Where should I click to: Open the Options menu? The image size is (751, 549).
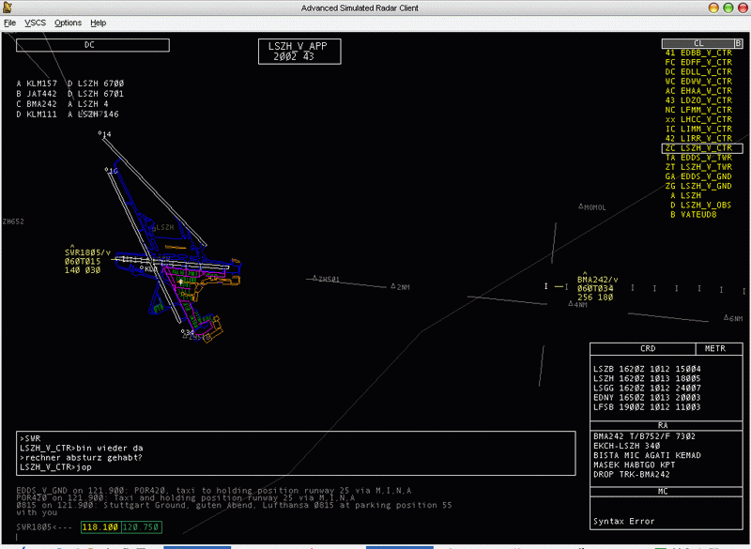coord(68,23)
